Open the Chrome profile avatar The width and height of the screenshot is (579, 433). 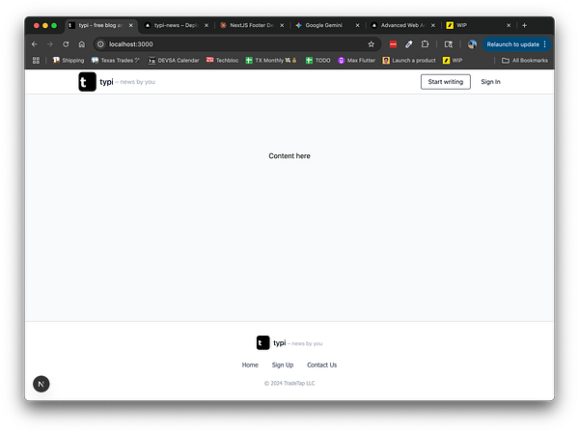(x=472, y=44)
